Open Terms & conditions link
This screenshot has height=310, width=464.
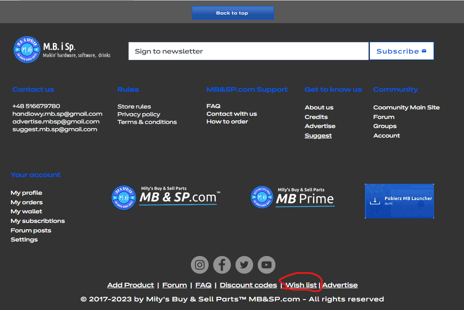coord(147,122)
